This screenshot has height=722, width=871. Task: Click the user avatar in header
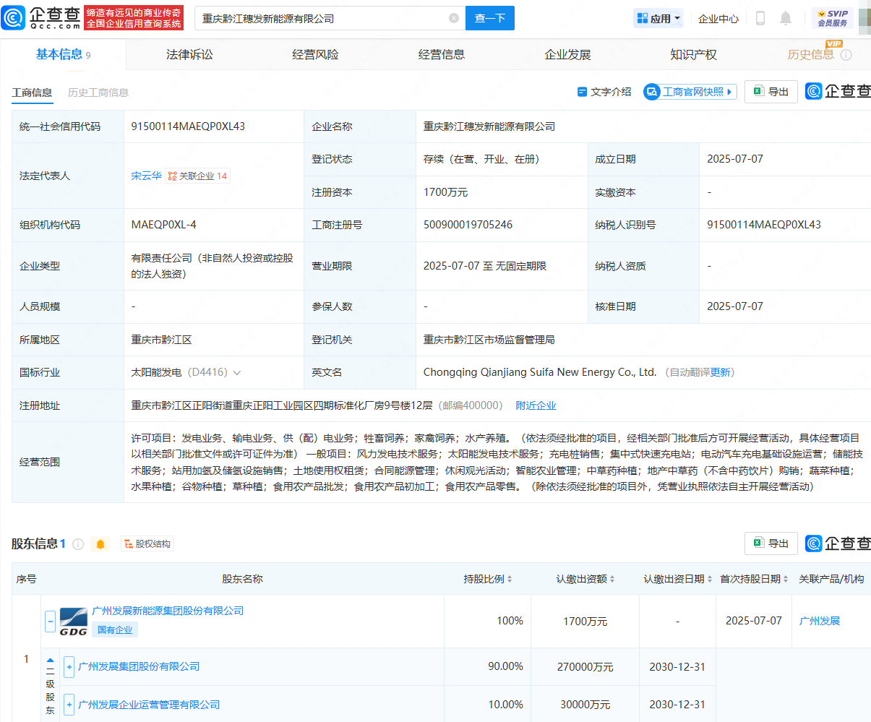(x=864, y=18)
